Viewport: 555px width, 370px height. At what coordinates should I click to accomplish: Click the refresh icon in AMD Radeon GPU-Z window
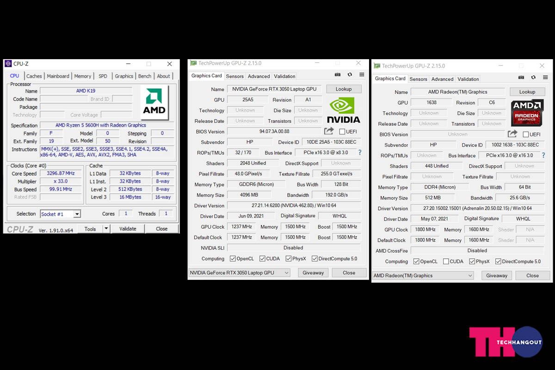(x=533, y=78)
